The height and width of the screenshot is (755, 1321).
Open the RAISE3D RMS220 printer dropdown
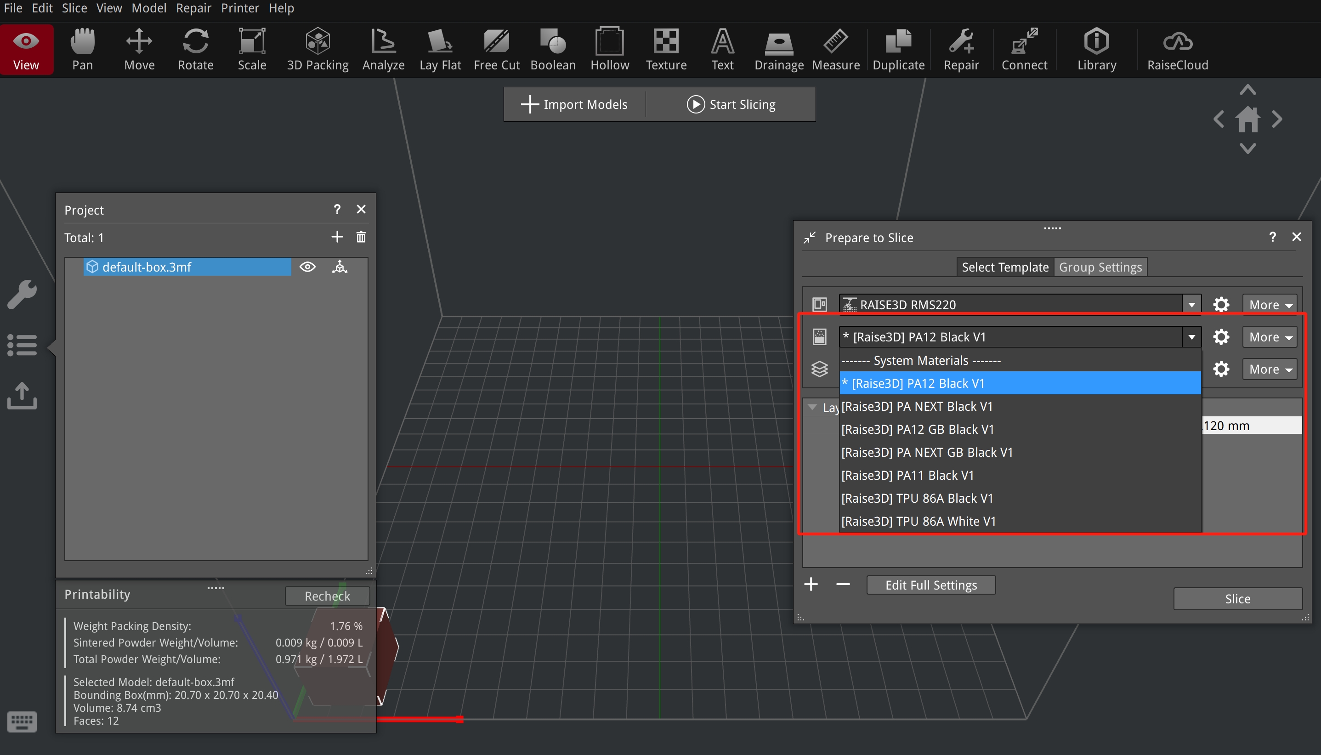tap(1191, 304)
